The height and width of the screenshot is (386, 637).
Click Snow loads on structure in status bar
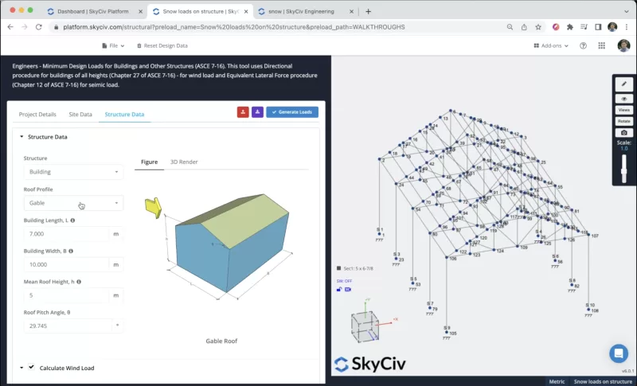pyautogui.click(x=603, y=381)
